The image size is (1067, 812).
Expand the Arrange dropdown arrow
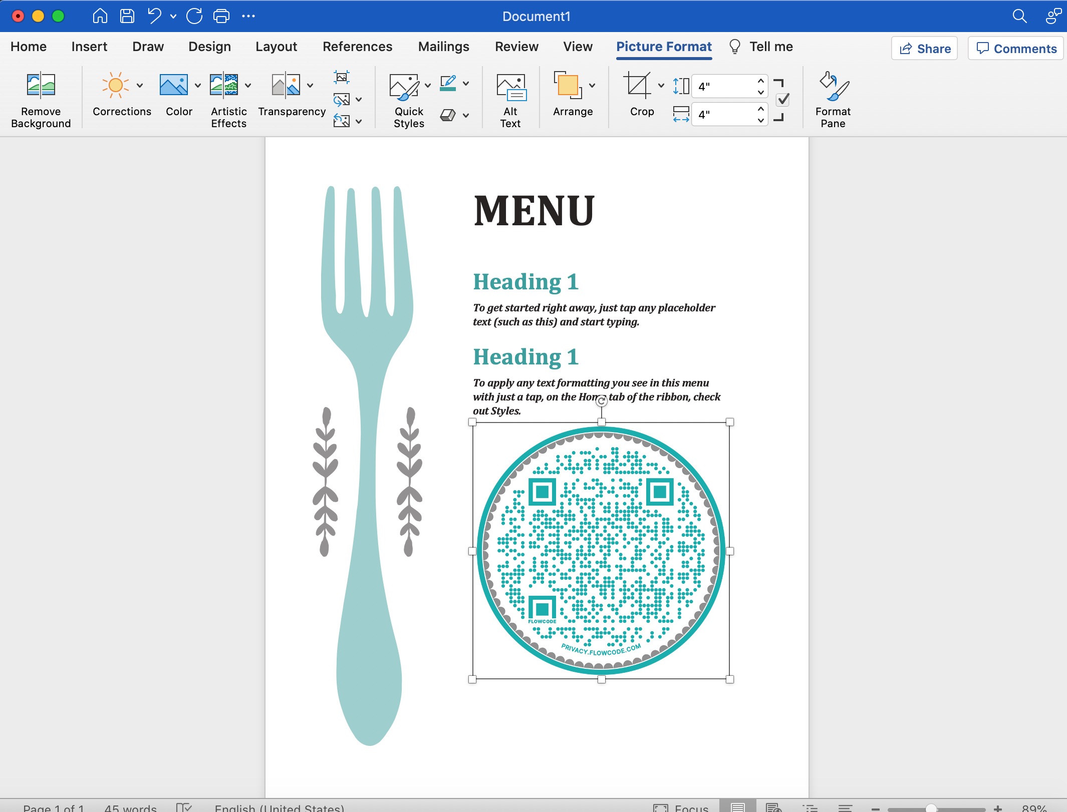pos(592,85)
